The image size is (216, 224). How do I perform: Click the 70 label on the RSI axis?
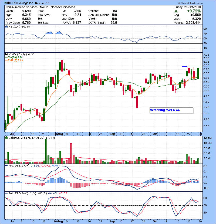point(205,34)
